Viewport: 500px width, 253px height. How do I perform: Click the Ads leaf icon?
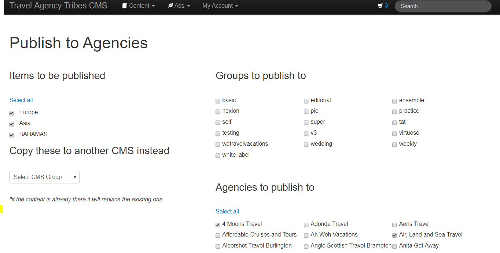170,6
